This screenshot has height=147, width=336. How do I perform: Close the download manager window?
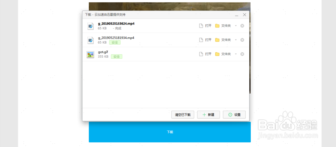coord(245,15)
